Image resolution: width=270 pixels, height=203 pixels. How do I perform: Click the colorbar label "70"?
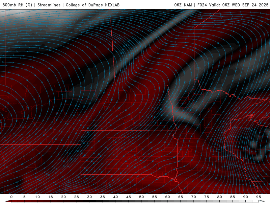(x=193, y=197)
